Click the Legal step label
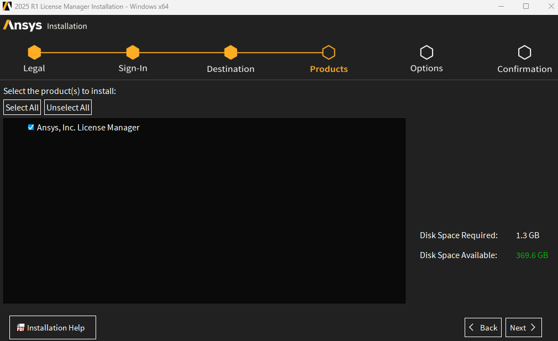 coord(34,69)
